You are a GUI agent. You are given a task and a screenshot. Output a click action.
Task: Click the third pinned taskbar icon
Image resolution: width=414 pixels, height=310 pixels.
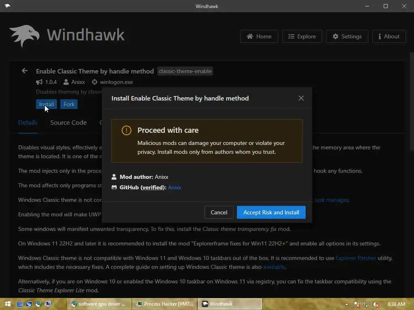pyautogui.click(x=38, y=304)
